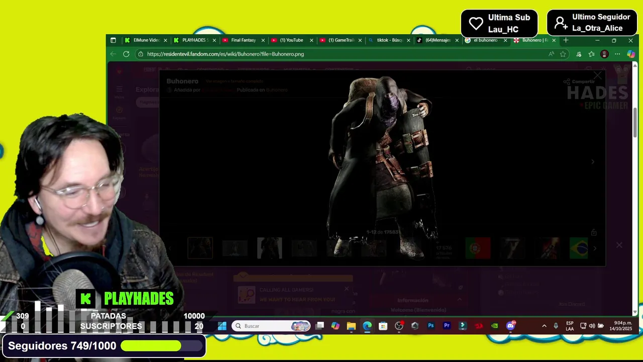Image resolution: width=643 pixels, height=362 pixels.
Task: Open Copilot from the taskbar
Action: pos(335,326)
